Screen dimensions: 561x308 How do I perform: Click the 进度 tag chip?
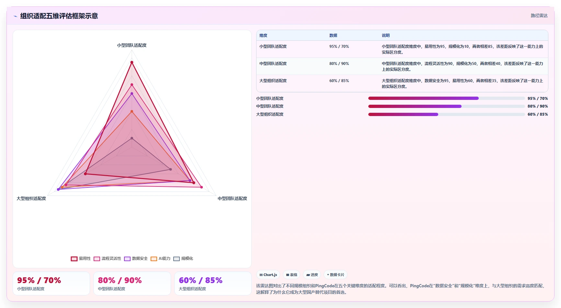312,275
